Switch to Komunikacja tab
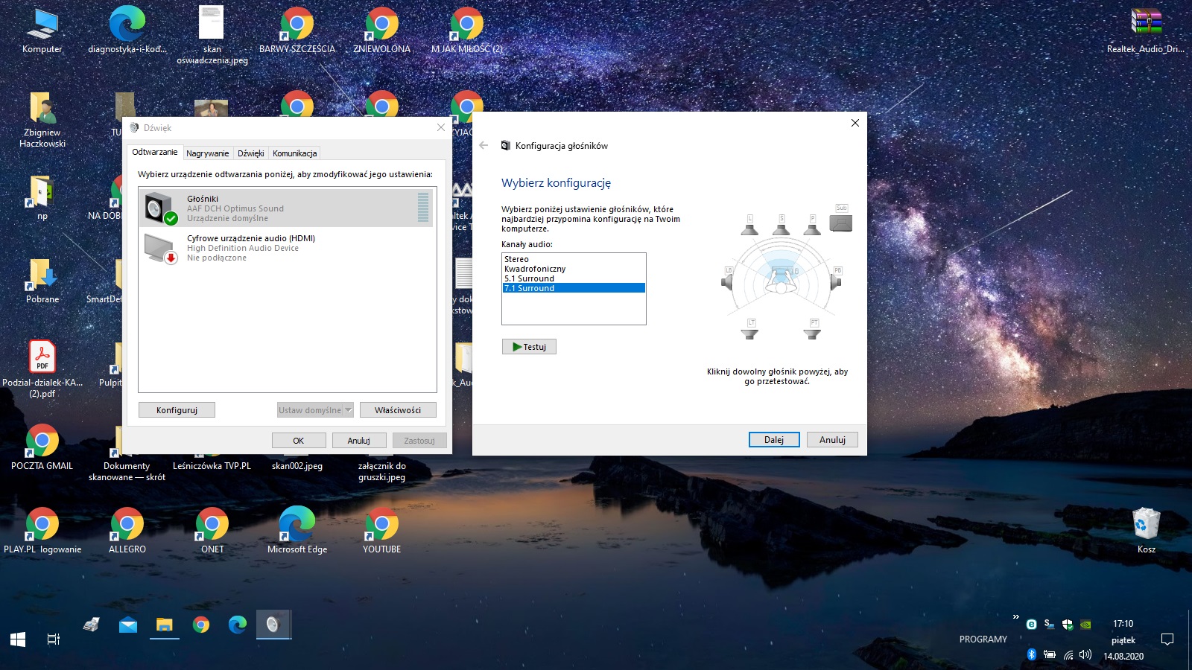Image resolution: width=1192 pixels, height=670 pixels. click(x=295, y=153)
